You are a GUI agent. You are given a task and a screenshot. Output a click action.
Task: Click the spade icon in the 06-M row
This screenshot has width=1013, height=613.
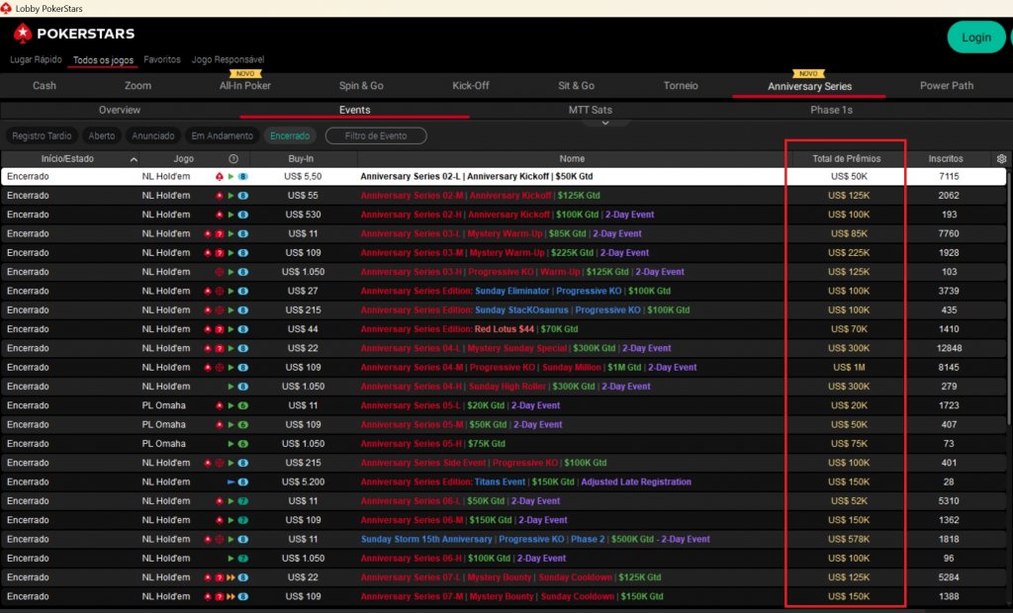(x=219, y=520)
